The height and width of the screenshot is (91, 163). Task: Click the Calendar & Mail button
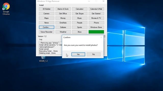96,9
